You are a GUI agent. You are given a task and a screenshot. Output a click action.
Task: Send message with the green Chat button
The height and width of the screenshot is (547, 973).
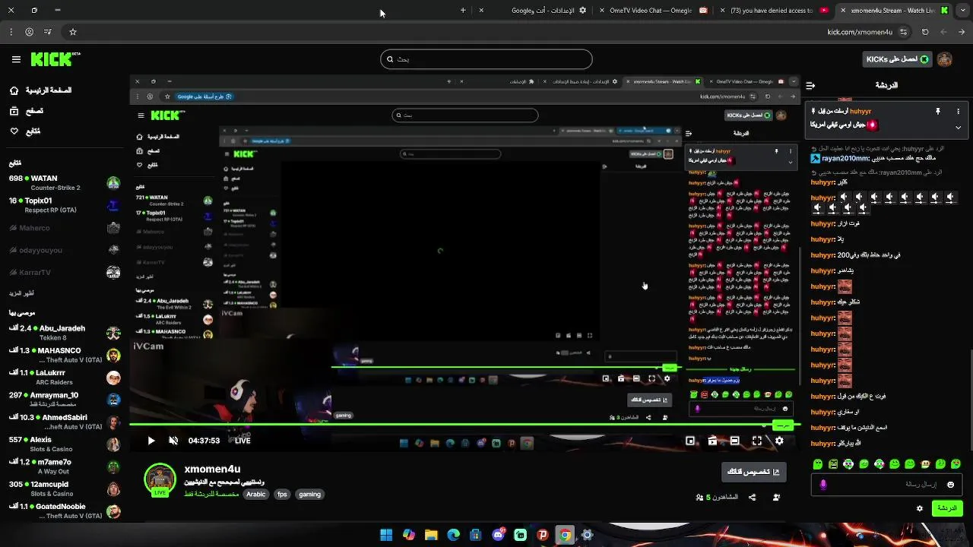(x=947, y=508)
